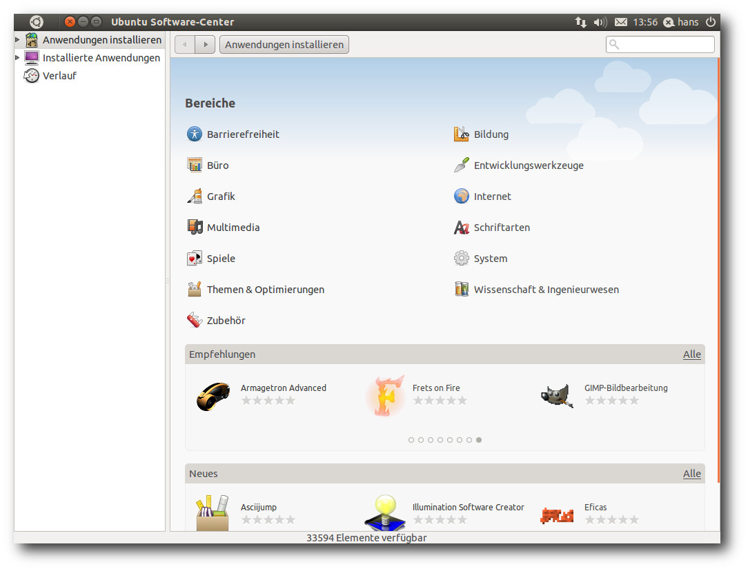This screenshot has height=571, width=748.
Task: Open VerlaUF history in the sidebar
Action: tap(59, 76)
